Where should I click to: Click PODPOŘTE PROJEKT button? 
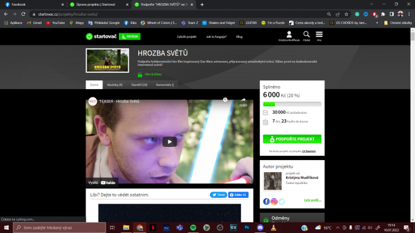pyautogui.click(x=292, y=139)
